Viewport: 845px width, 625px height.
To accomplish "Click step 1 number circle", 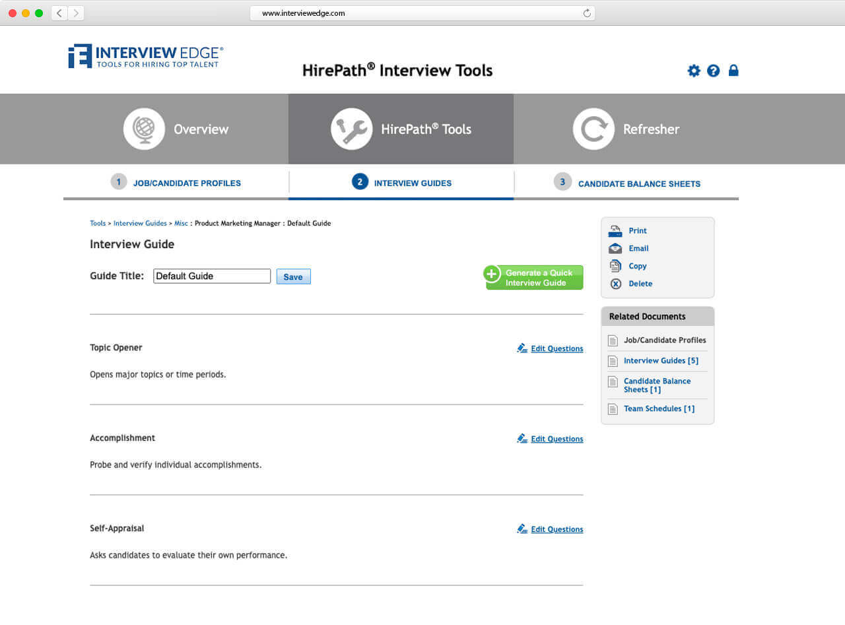I will [x=119, y=182].
